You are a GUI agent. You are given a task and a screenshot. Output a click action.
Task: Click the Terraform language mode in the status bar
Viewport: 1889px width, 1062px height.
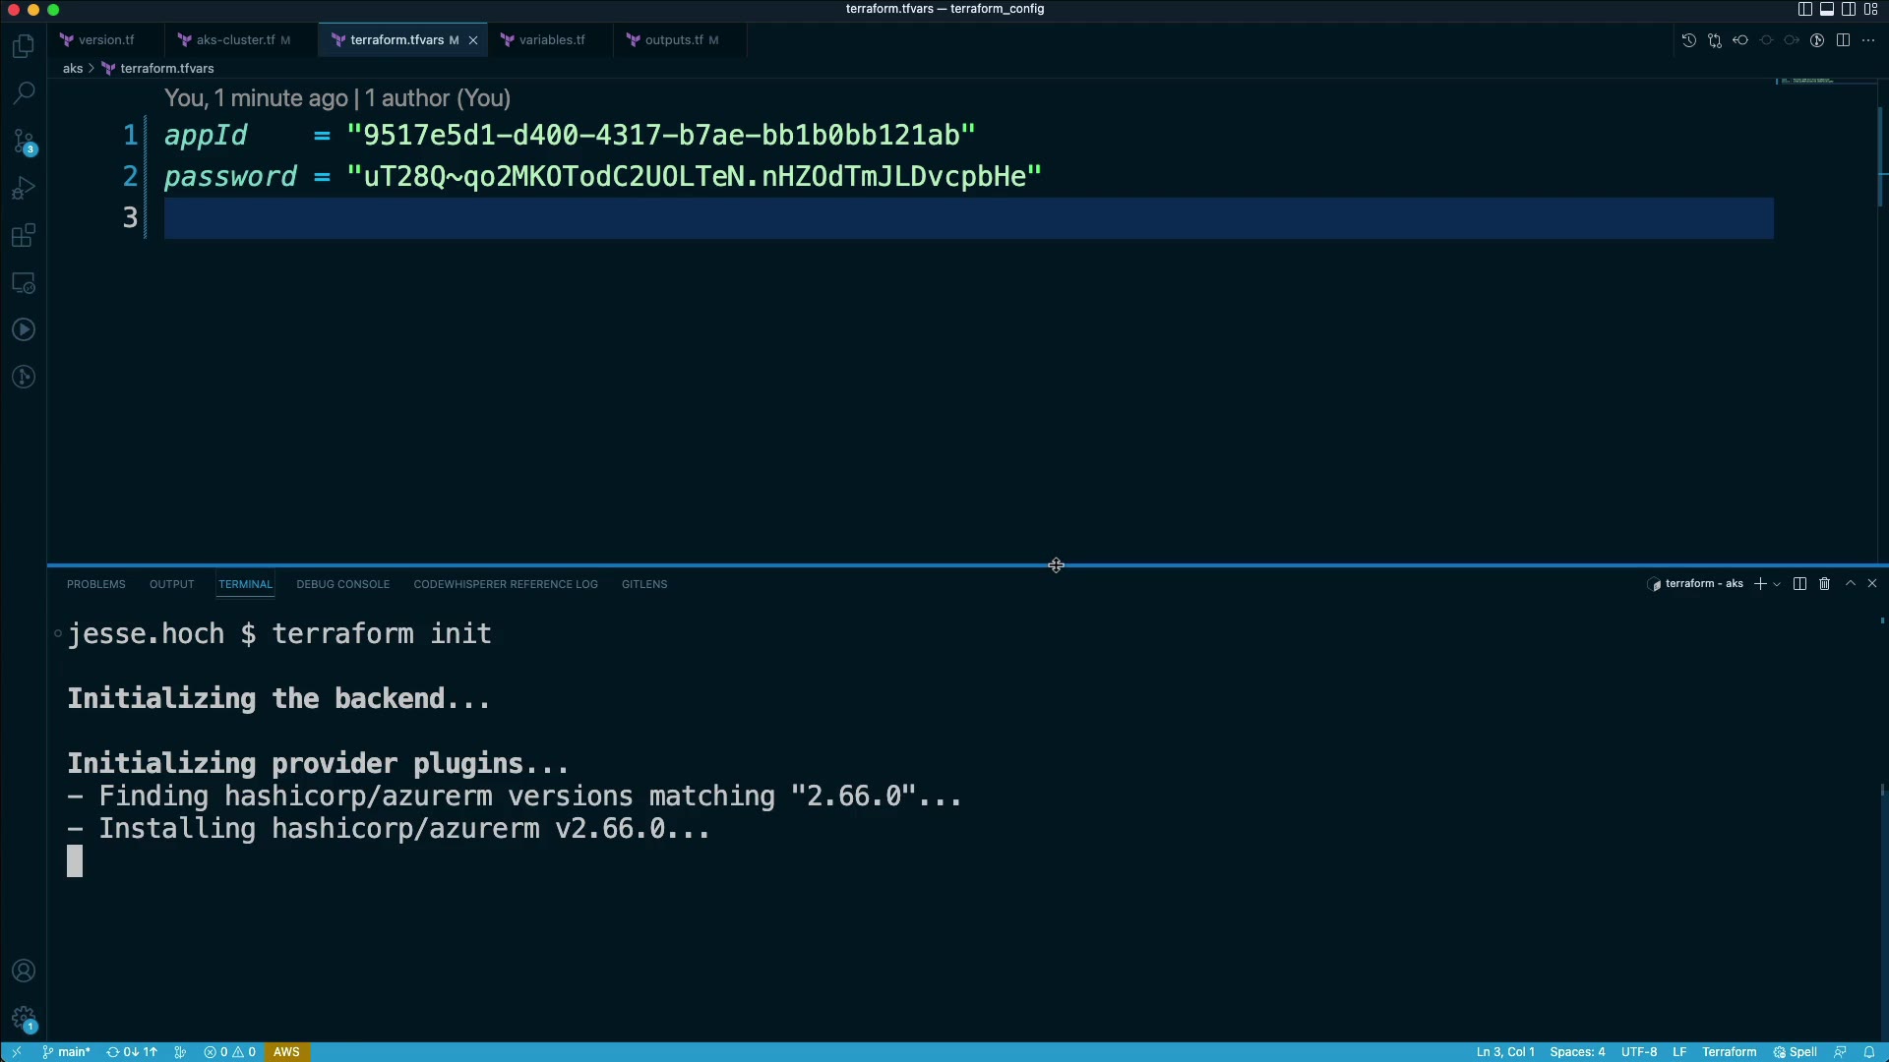[1729, 1052]
